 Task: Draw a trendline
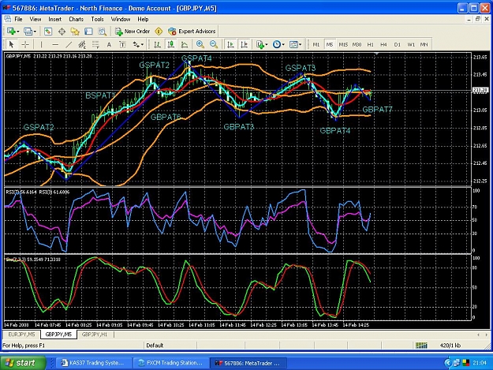[69, 44]
